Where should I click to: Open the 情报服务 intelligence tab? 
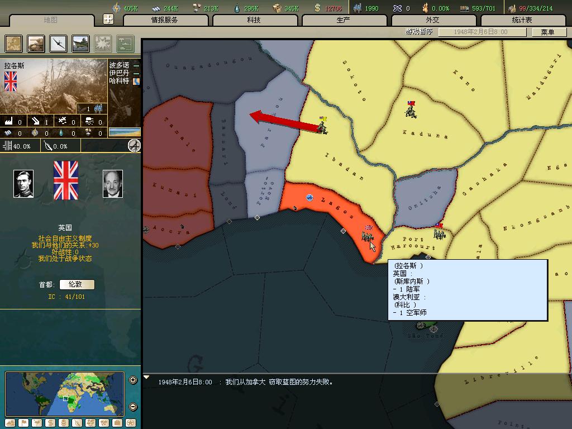tap(165, 20)
